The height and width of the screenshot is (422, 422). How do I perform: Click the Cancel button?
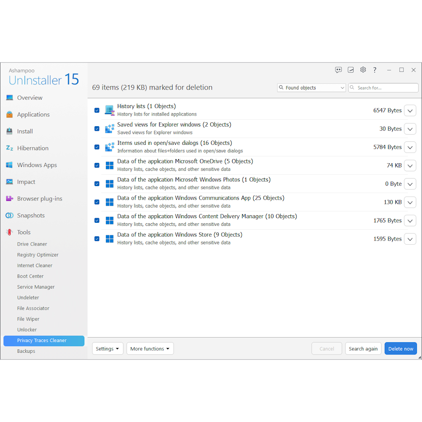(327, 349)
